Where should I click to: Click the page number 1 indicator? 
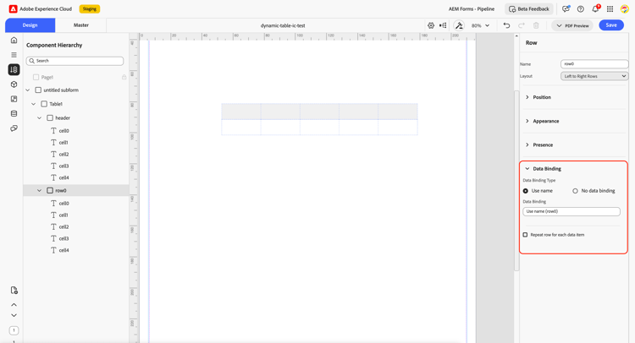14,330
